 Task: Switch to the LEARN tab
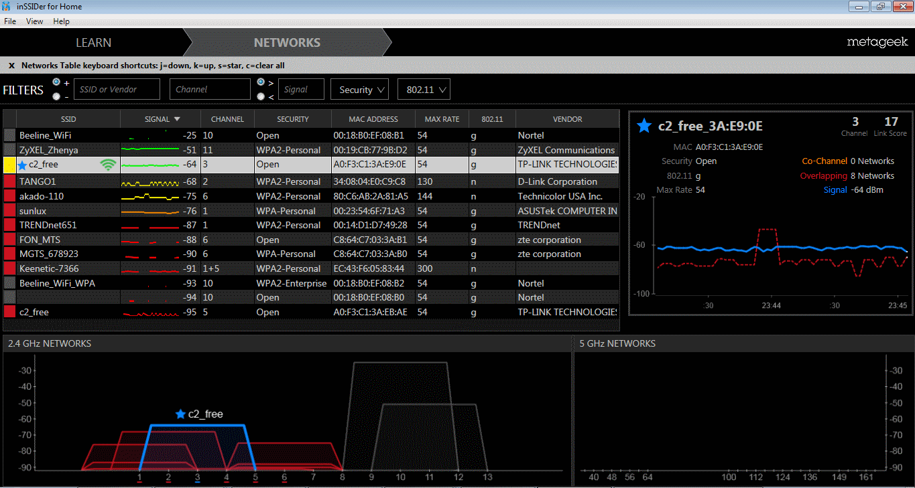[93, 42]
